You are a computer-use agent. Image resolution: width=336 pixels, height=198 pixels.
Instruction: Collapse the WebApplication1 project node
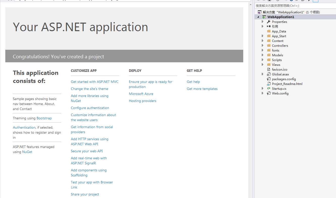[x=258, y=17]
